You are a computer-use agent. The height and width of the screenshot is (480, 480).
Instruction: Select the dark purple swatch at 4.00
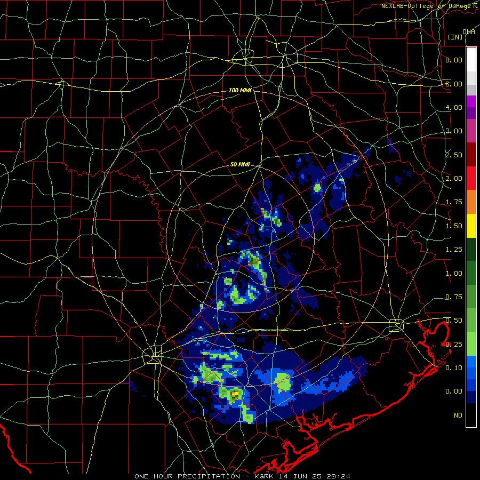(x=471, y=113)
